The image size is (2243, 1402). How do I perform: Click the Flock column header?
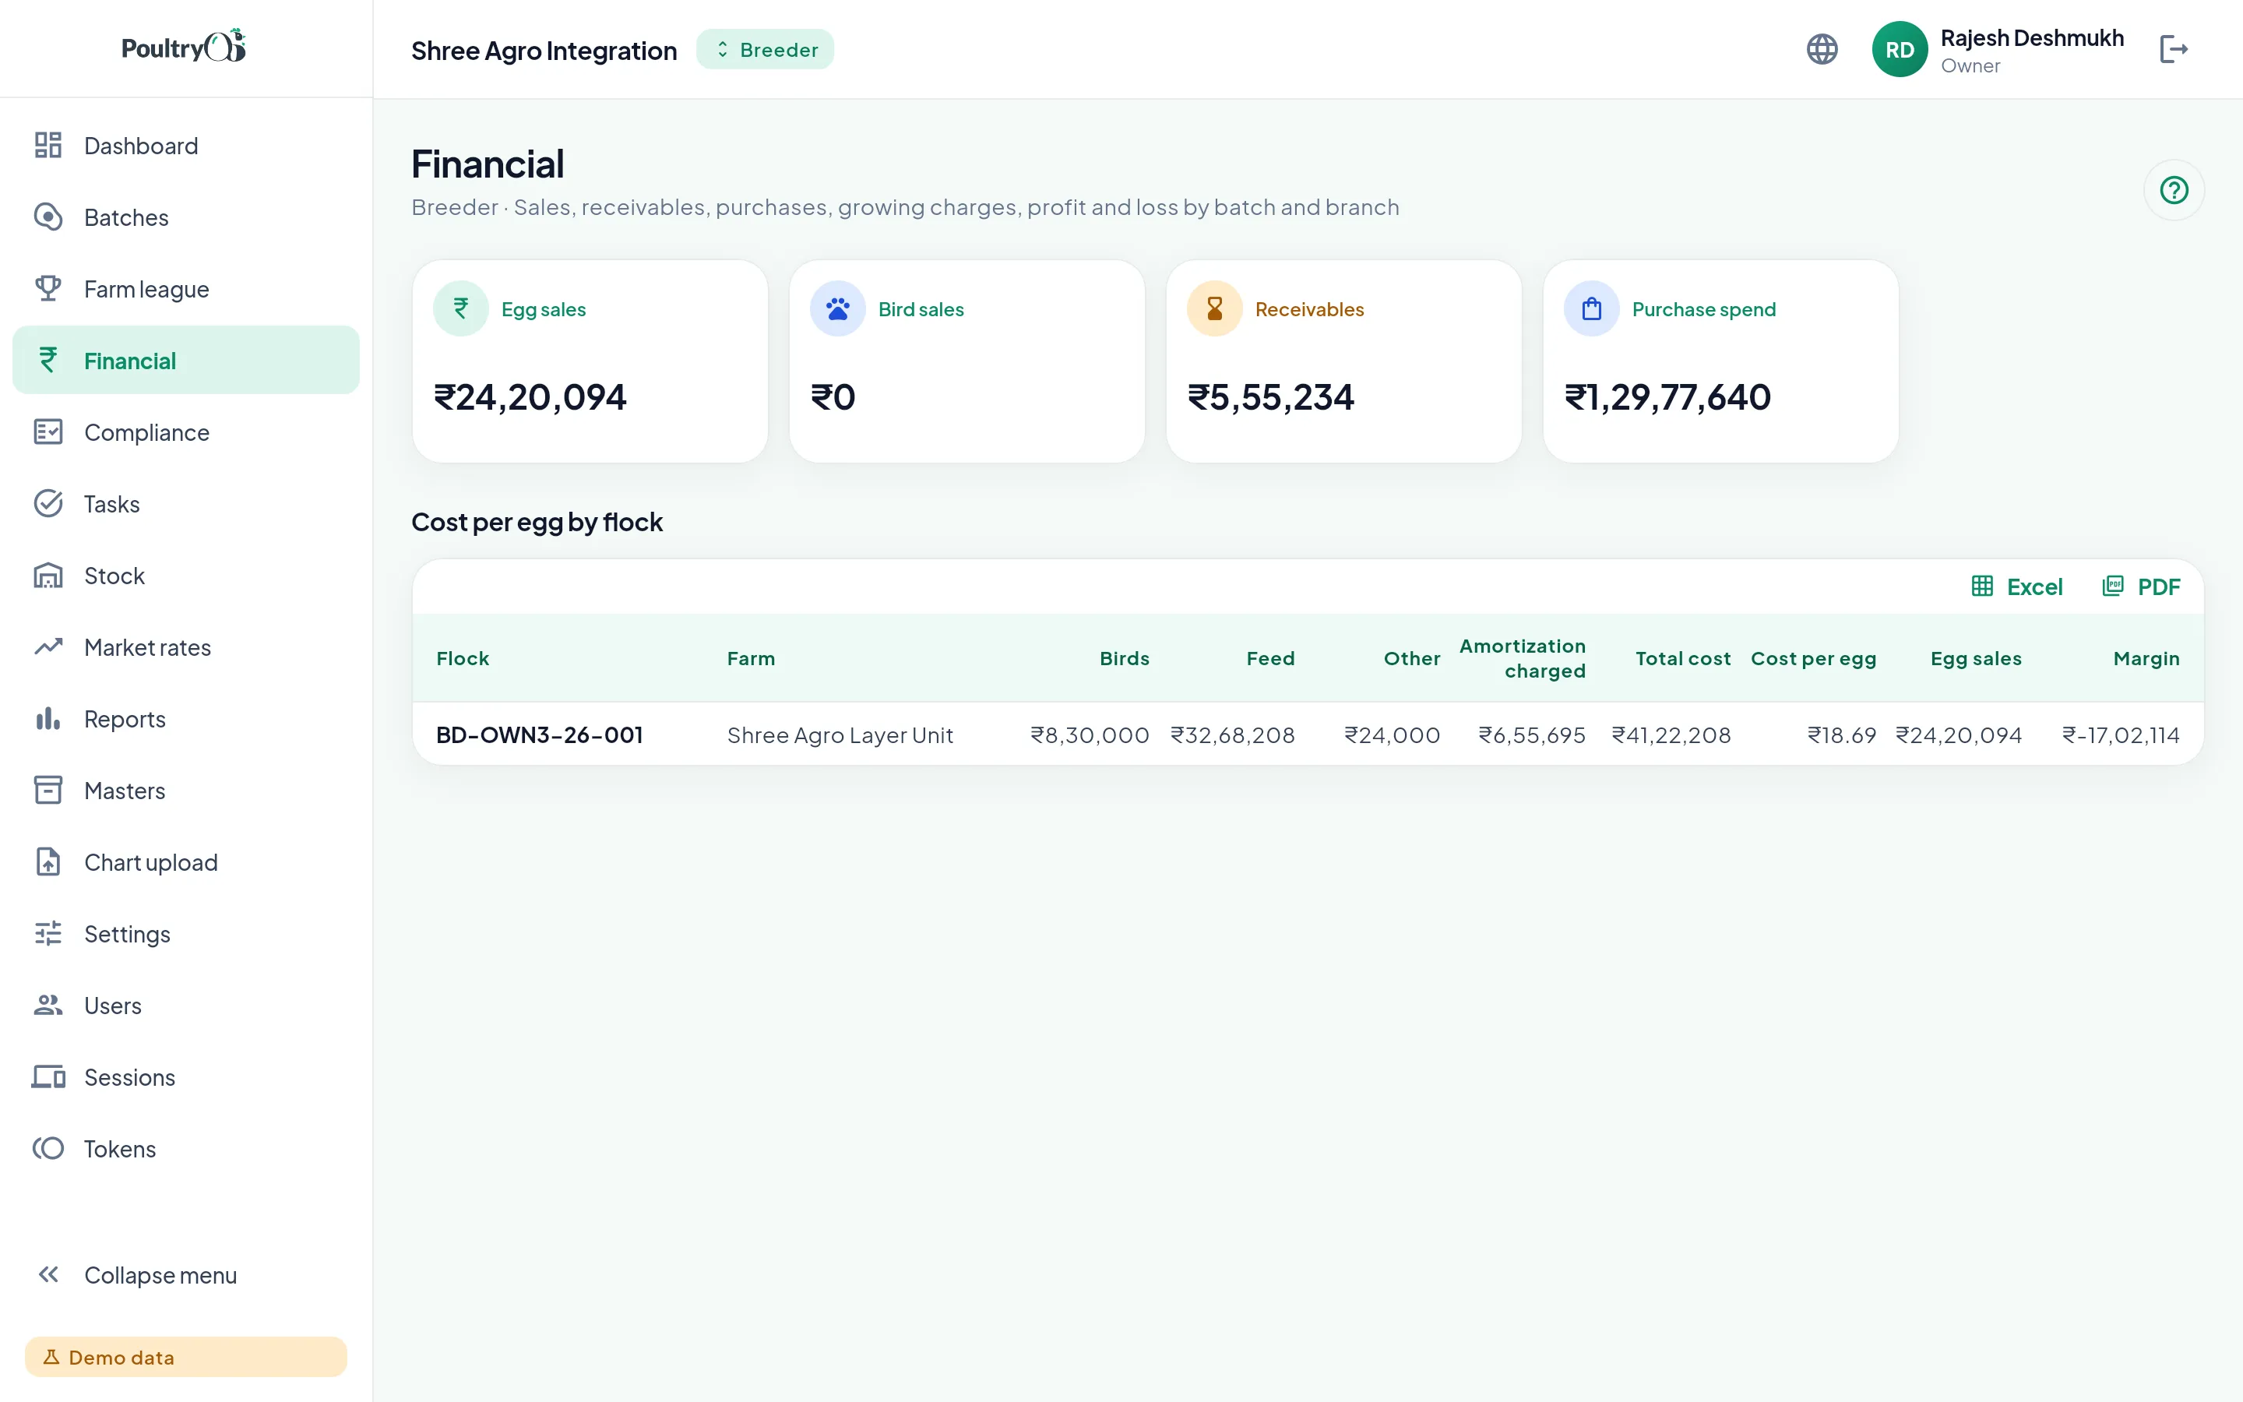click(x=463, y=658)
